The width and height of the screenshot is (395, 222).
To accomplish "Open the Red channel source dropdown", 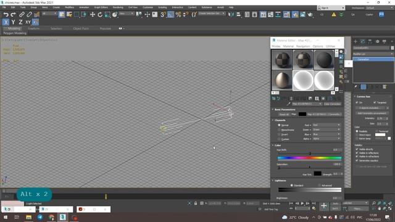I will (326, 125).
